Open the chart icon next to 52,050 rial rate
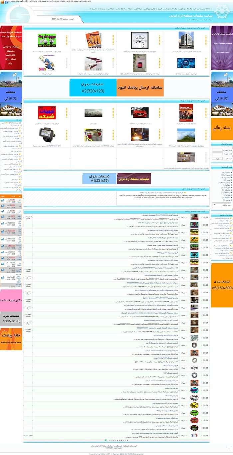 (2, 211)
